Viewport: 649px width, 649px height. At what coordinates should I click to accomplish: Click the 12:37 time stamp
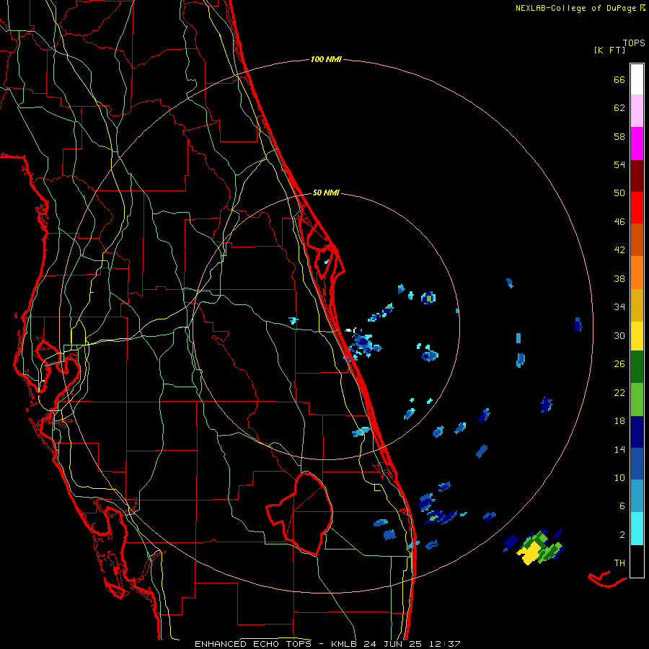[445, 644]
